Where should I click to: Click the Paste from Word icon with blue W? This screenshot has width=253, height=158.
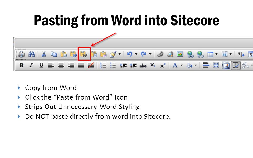click(74, 54)
